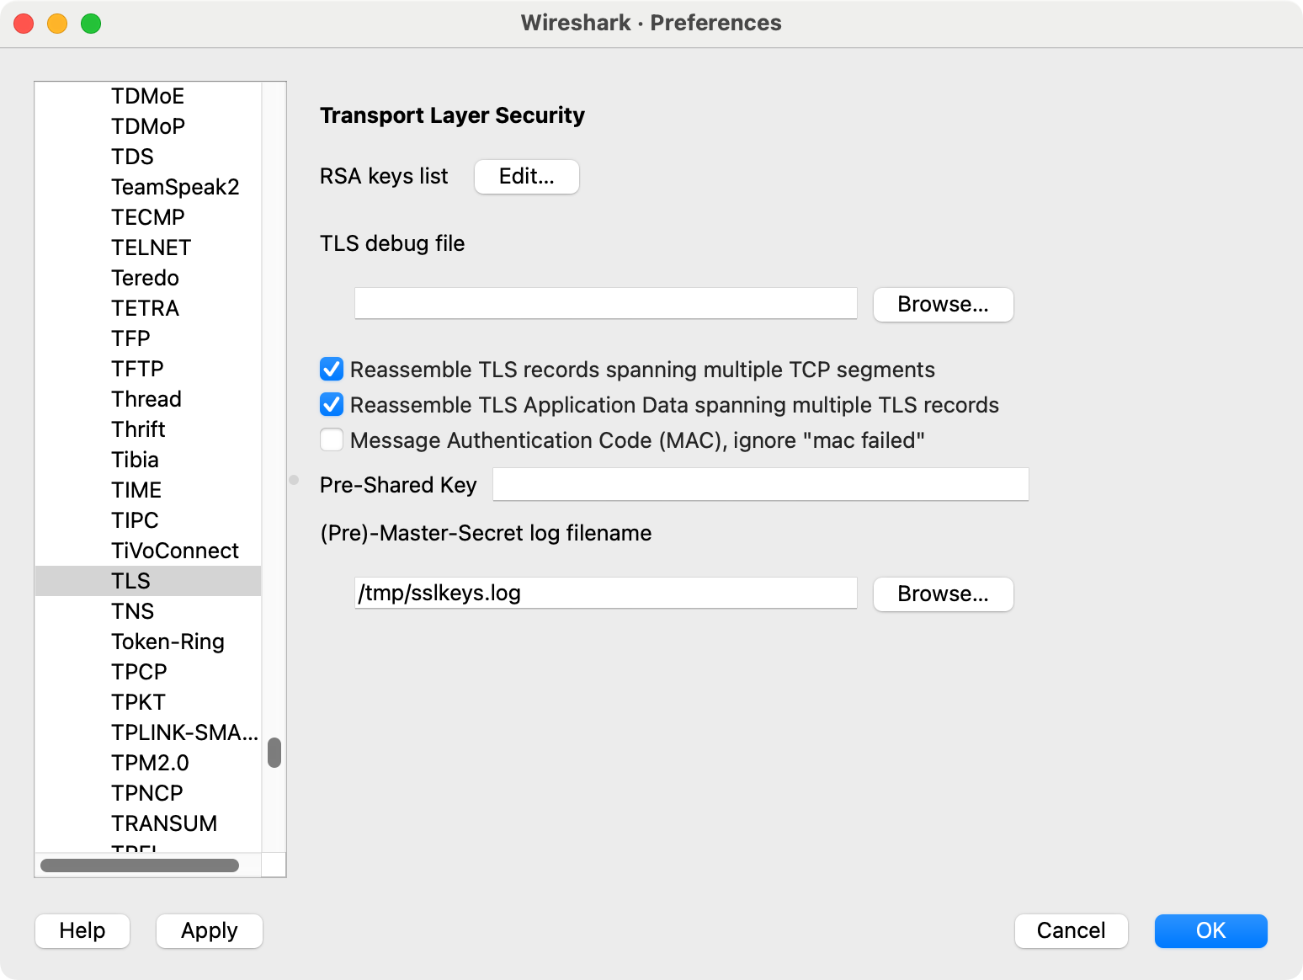
Task: Click the TLS debug file text field
Action: tap(605, 304)
